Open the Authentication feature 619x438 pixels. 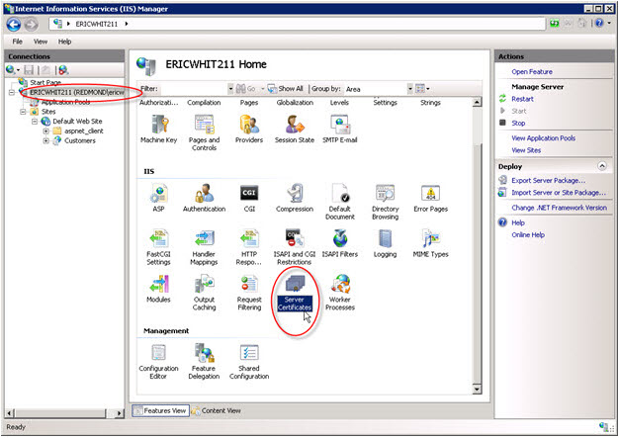pyautogui.click(x=204, y=198)
